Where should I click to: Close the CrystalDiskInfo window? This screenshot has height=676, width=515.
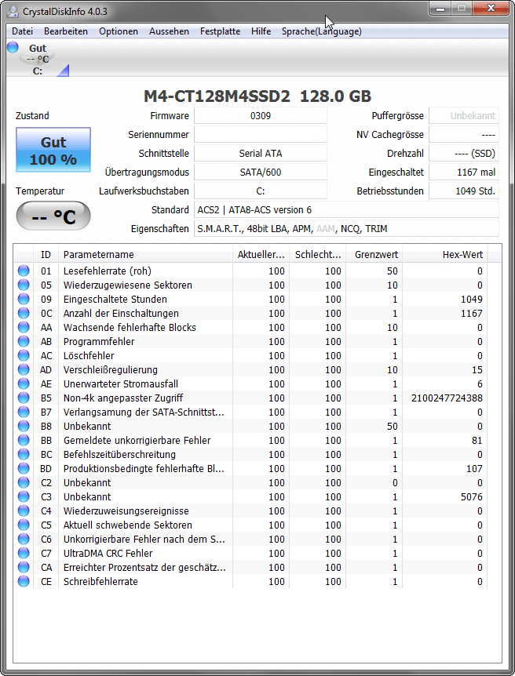pos(490,8)
